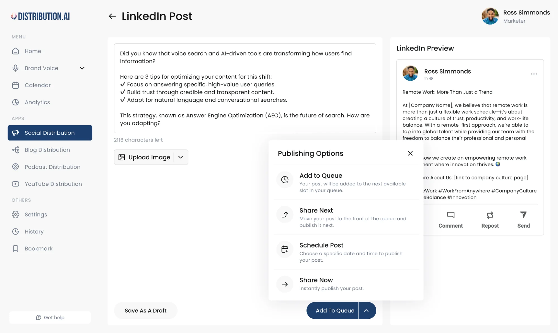
Task: Click Ross Simmonds profile avatar in header
Action: (490, 16)
